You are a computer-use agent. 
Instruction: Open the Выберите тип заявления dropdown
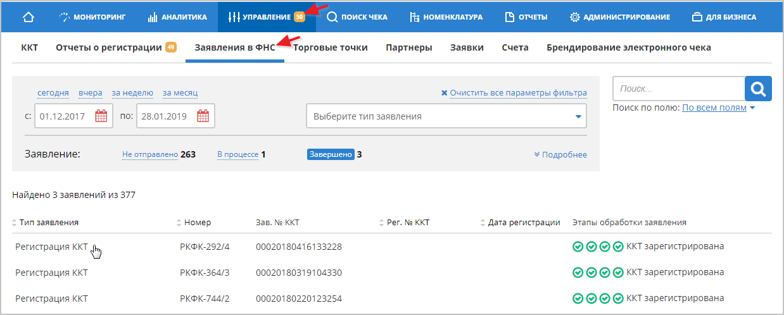446,116
